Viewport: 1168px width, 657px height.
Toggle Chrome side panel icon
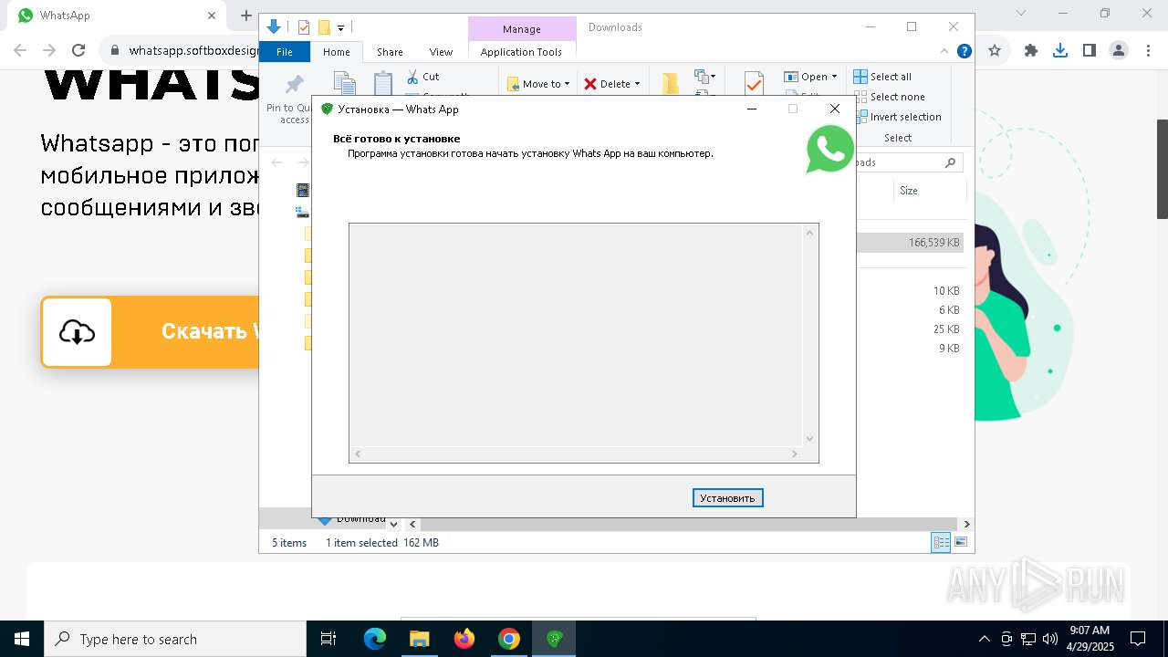(x=1090, y=51)
